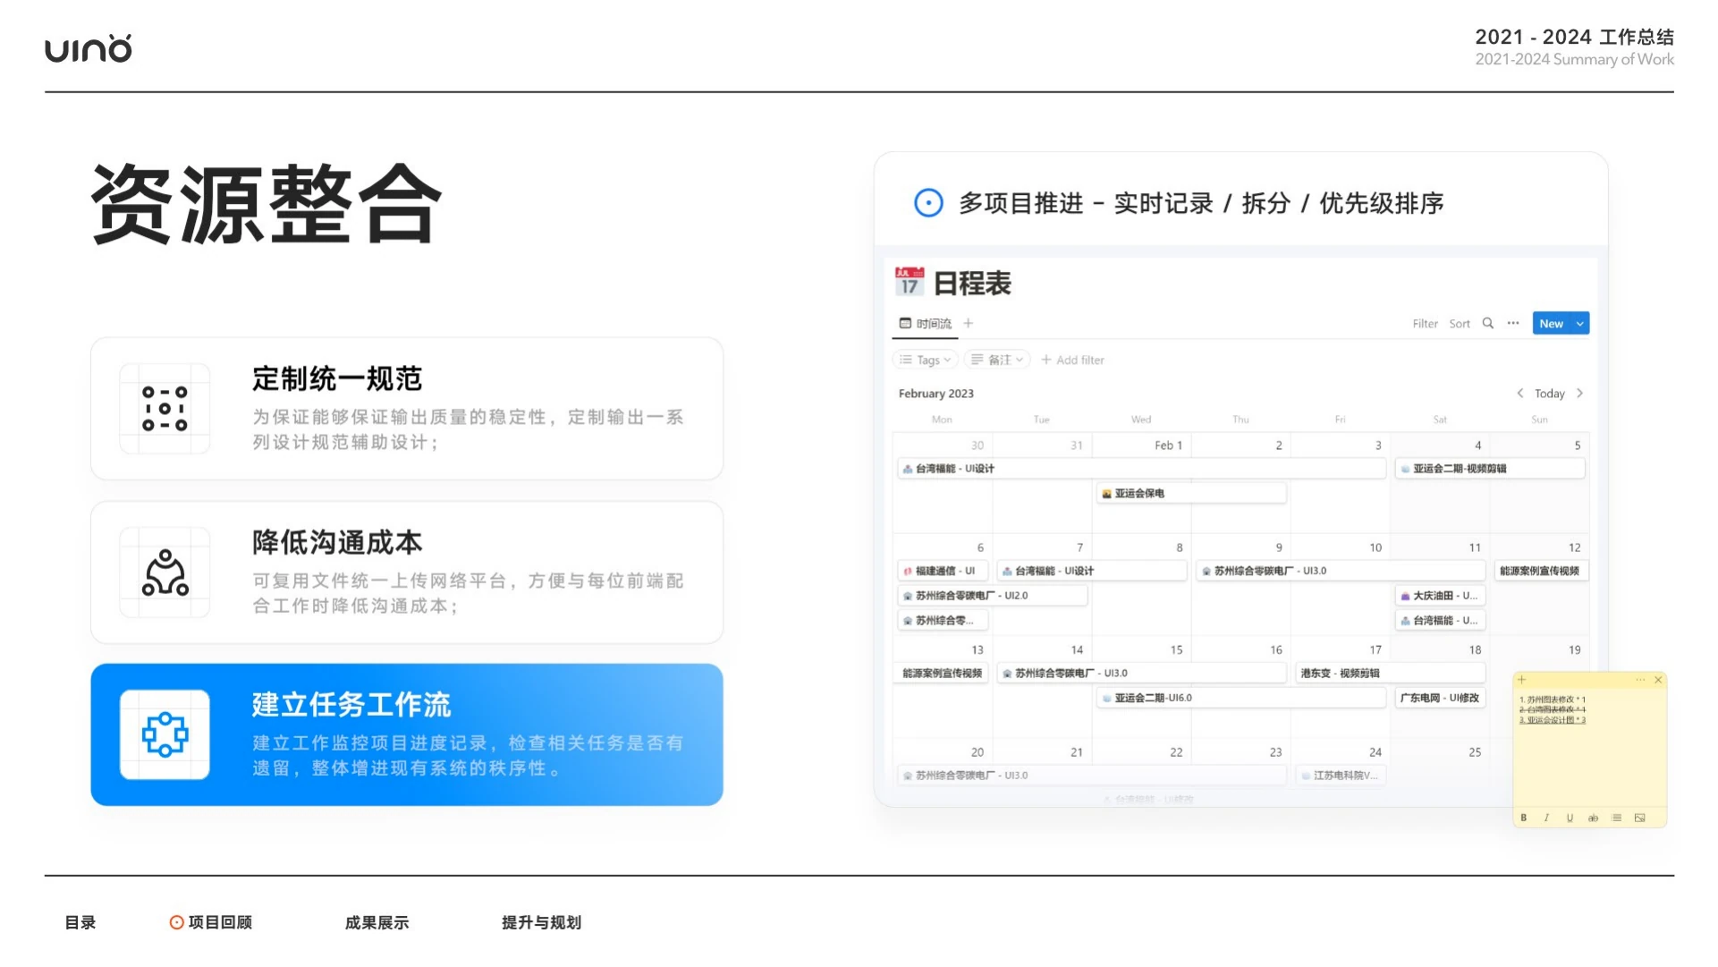Toggle bullet list in the sticky note toolbar

pos(1616,818)
